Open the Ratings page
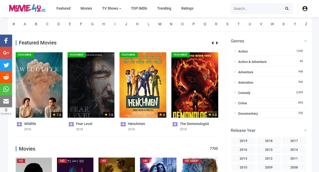This screenshot has width=319, height=172. point(187,8)
